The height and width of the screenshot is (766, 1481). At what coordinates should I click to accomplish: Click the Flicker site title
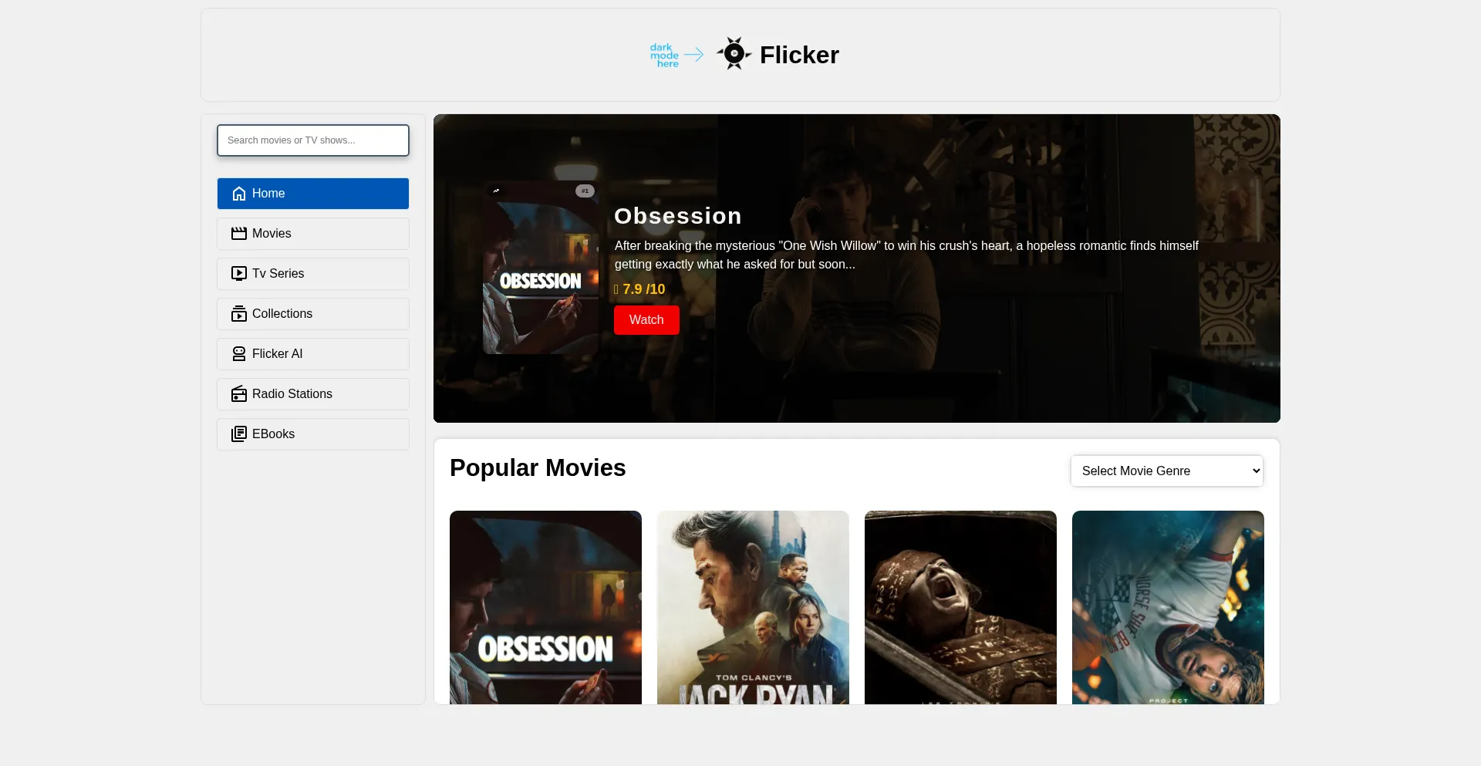(799, 55)
